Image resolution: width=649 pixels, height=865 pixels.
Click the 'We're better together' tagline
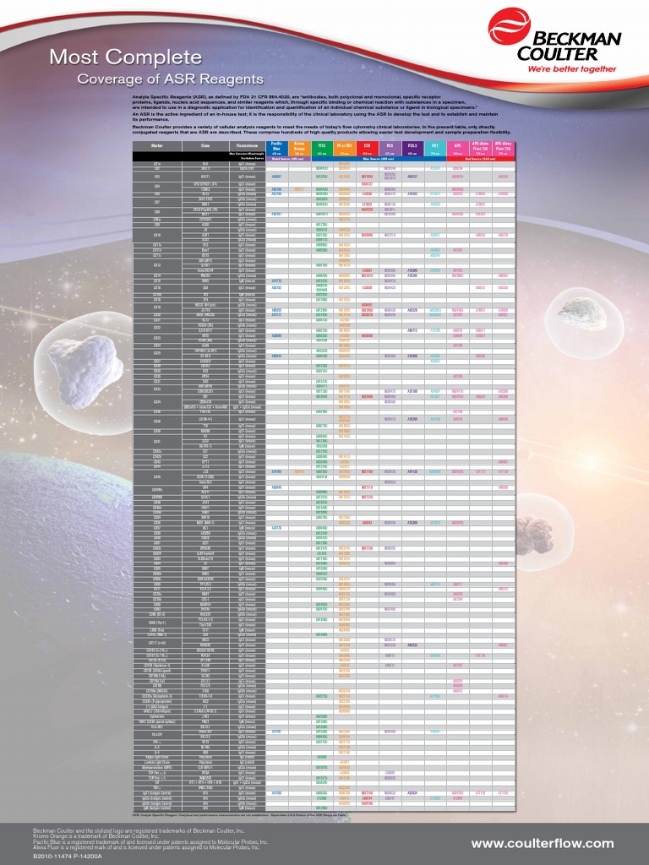pos(572,69)
